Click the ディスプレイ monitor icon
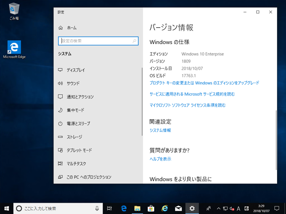The width and height of the screenshot is (286, 214). [x=60, y=70]
